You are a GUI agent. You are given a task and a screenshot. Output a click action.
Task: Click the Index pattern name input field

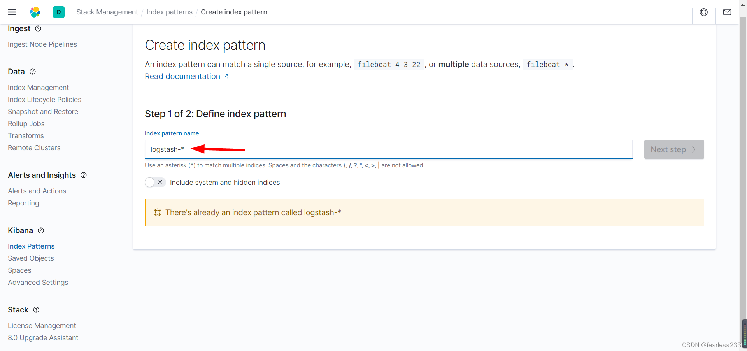tap(388, 149)
